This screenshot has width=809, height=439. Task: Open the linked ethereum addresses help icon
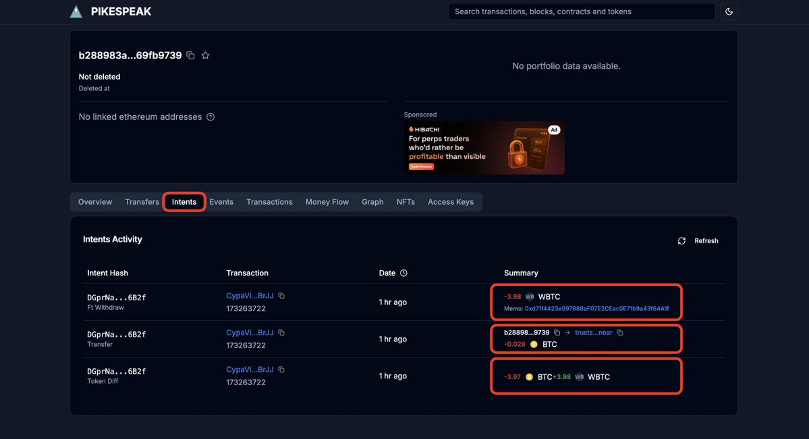click(x=211, y=117)
